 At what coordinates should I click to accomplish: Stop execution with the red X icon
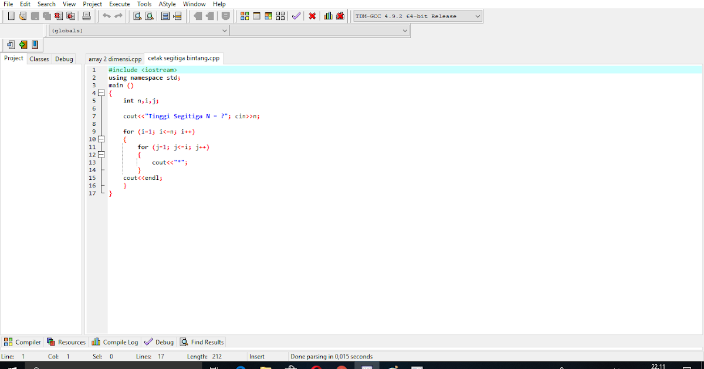(x=312, y=16)
